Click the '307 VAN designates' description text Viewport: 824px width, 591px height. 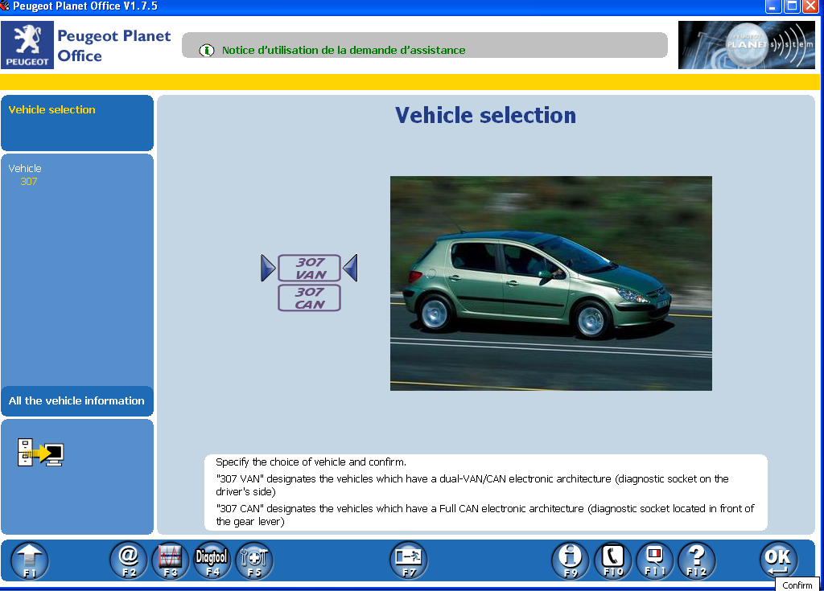point(472,486)
